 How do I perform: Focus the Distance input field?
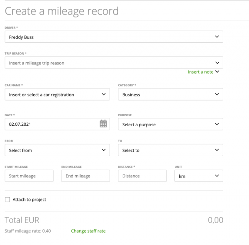(142, 176)
